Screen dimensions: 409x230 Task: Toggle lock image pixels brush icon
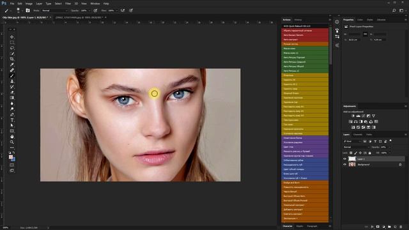(x=355, y=153)
